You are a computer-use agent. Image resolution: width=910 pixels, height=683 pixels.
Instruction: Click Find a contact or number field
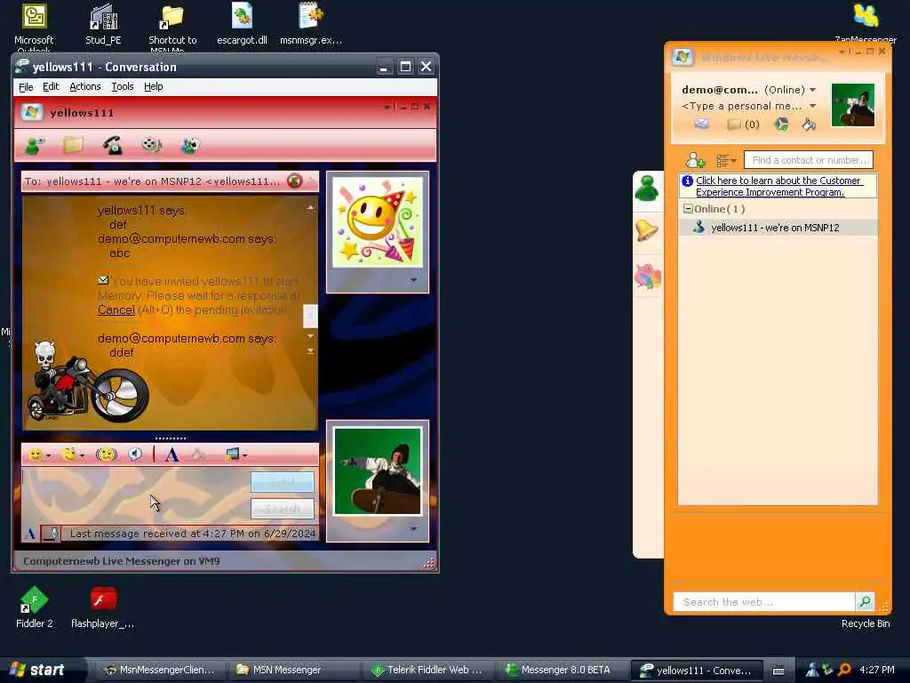[x=809, y=160]
